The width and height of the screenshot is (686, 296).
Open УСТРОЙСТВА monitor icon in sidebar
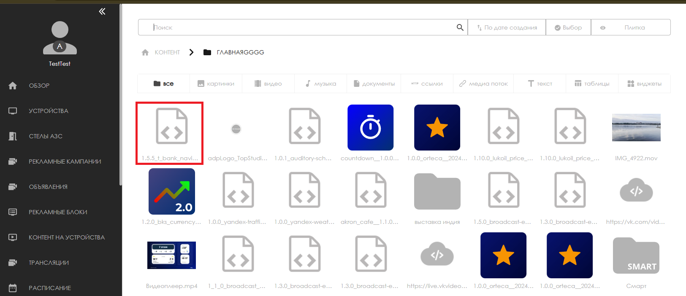[13, 111]
